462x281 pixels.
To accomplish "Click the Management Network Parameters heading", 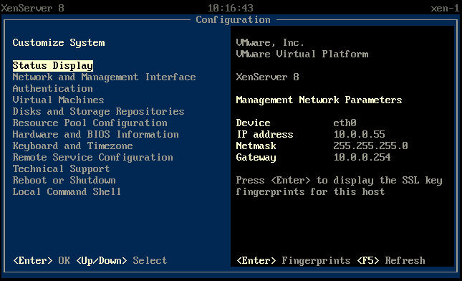I will tap(319, 100).
